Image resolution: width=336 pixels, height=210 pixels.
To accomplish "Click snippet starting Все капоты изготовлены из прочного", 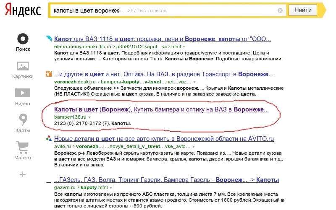I will [169, 200].
